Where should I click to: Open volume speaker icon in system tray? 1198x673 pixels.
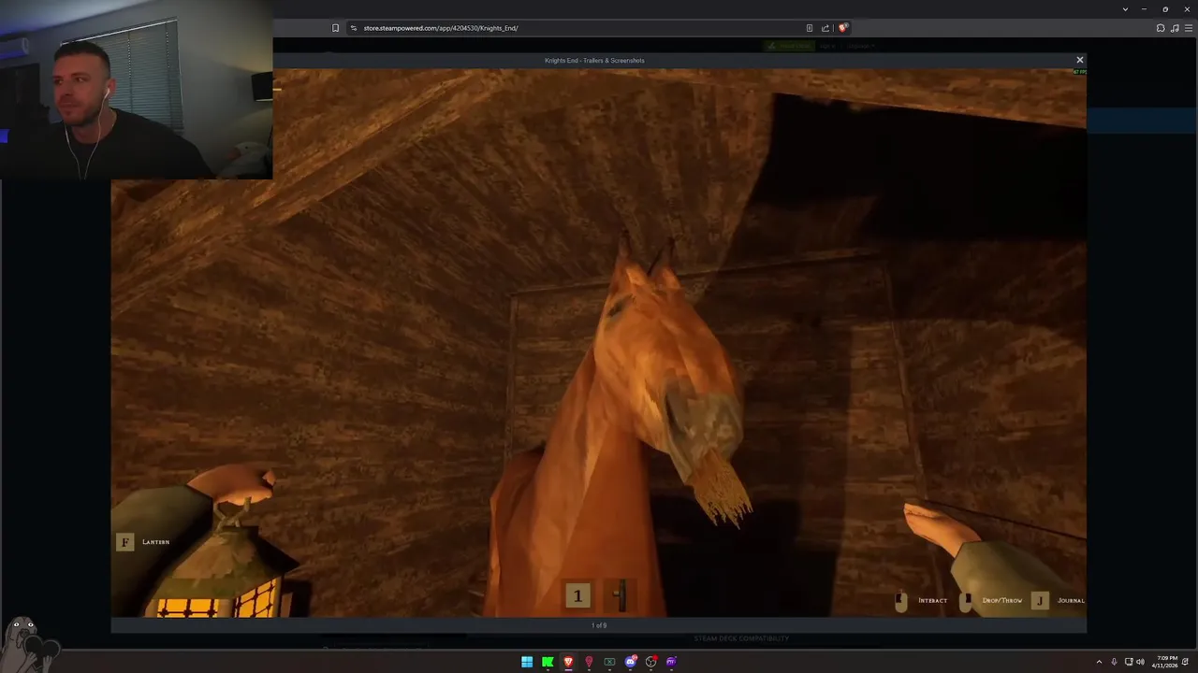pyautogui.click(x=1140, y=662)
